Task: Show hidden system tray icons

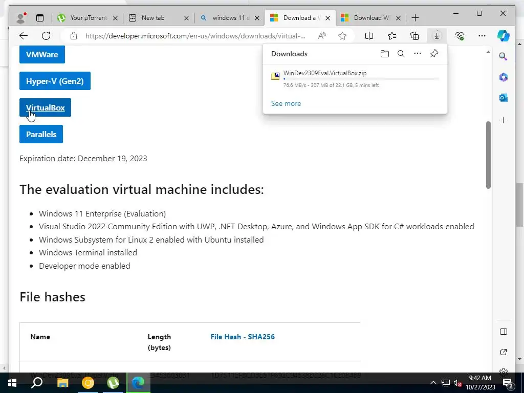Action: click(x=433, y=383)
